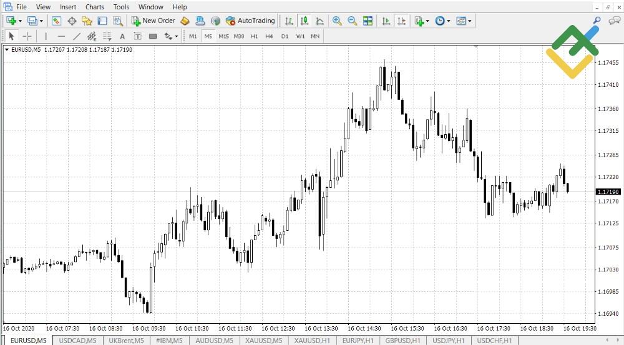Select the Cursor arrow tool
Viewport: 624px width, 345px height.
tap(11, 36)
